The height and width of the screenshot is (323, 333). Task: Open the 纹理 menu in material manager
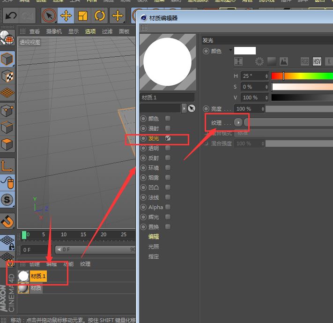coord(85,264)
